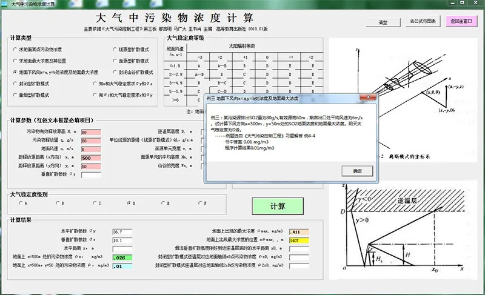Click the 大气中污染物浓度计算 main heading
The width and height of the screenshot is (485, 295).
[x=175, y=18]
